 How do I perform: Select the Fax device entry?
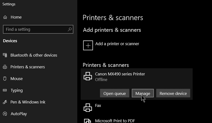[x=137, y=108]
